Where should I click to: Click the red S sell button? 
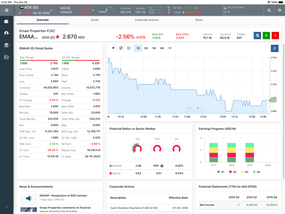(275, 36)
